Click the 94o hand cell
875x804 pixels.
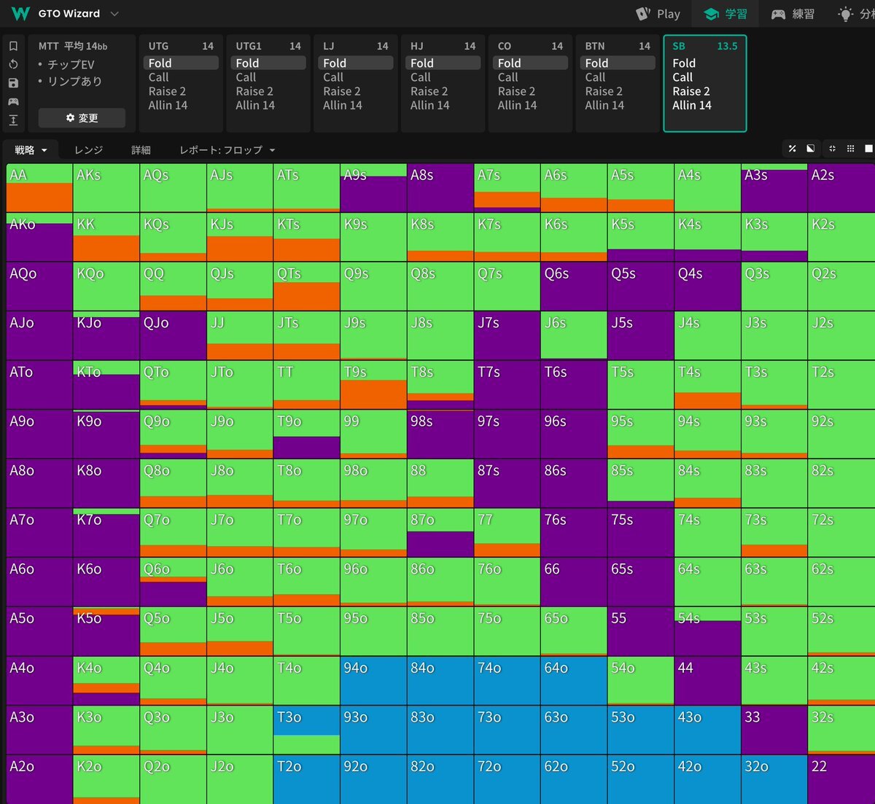373,681
